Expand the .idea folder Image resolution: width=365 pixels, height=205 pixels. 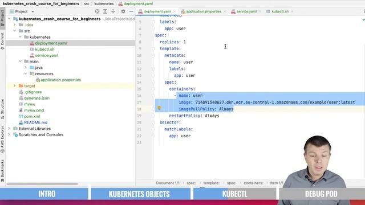[15, 24]
